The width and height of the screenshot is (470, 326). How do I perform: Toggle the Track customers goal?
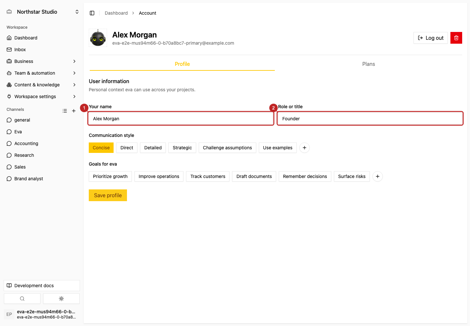[208, 176]
